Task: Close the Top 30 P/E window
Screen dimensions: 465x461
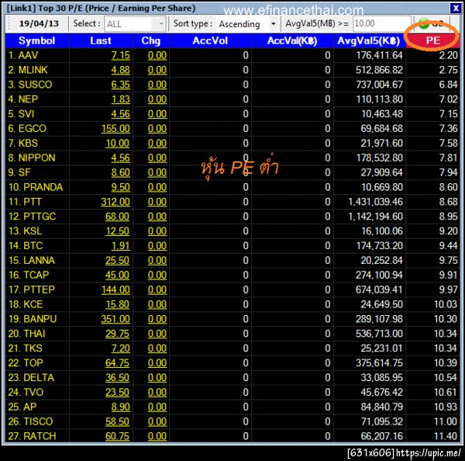Action: (455, 8)
